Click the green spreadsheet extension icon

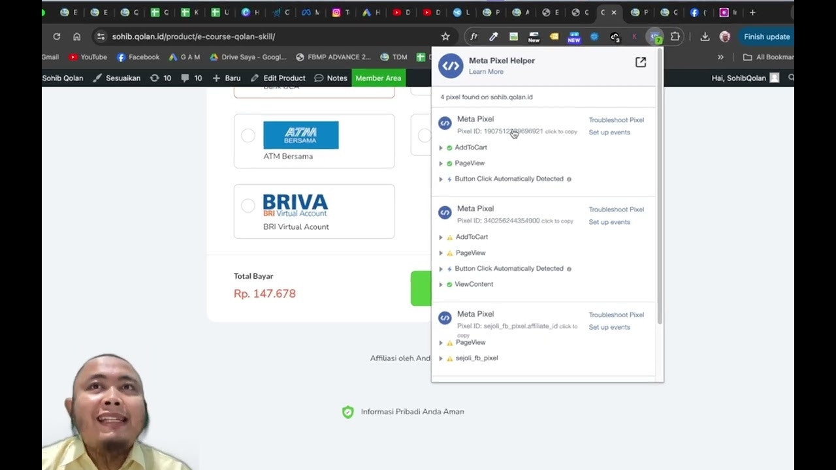click(x=514, y=37)
